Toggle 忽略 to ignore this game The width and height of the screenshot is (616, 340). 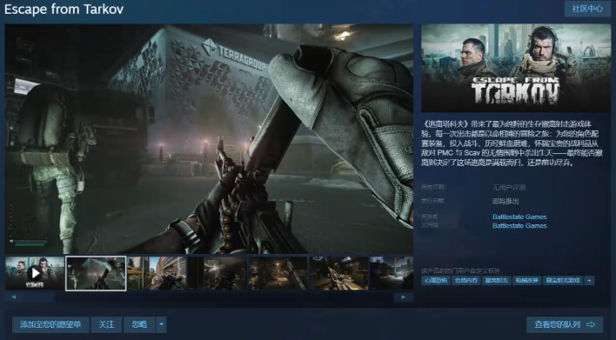(139, 324)
